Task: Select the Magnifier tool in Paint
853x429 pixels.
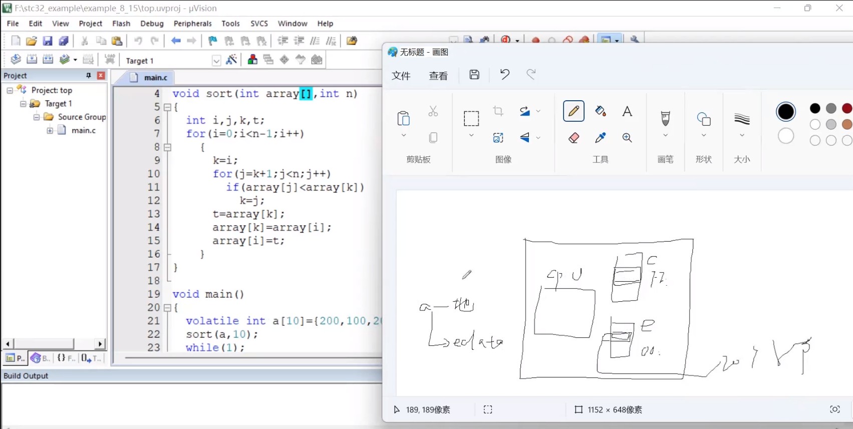Action: [x=627, y=138]
